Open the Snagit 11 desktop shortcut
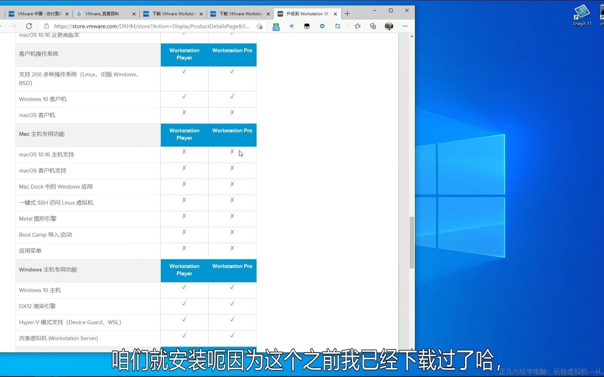Image resolution: width=604 pixels, height=377 pixels. [x=582, y=15]
